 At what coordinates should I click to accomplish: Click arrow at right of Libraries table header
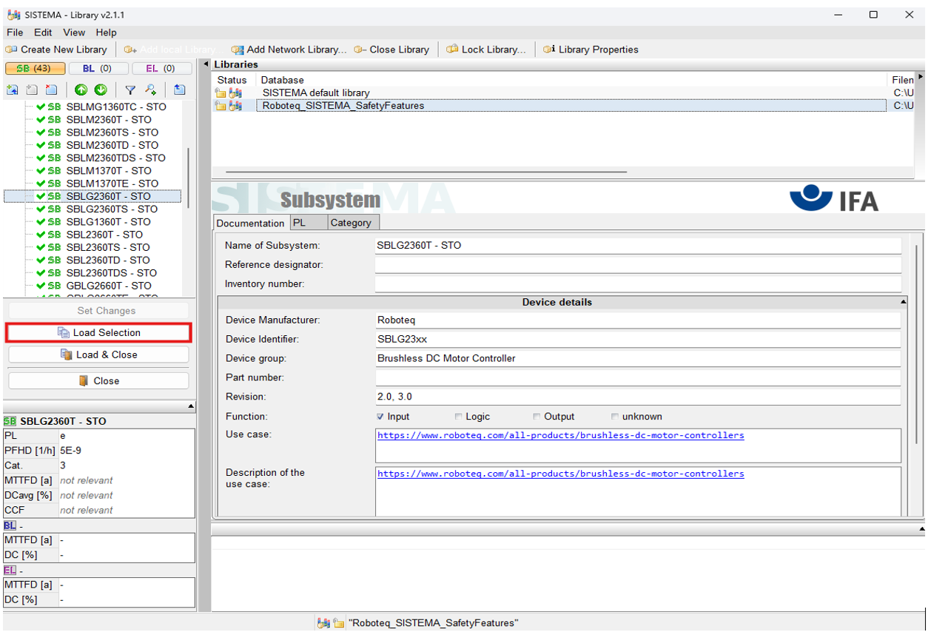tap(921, 76)
